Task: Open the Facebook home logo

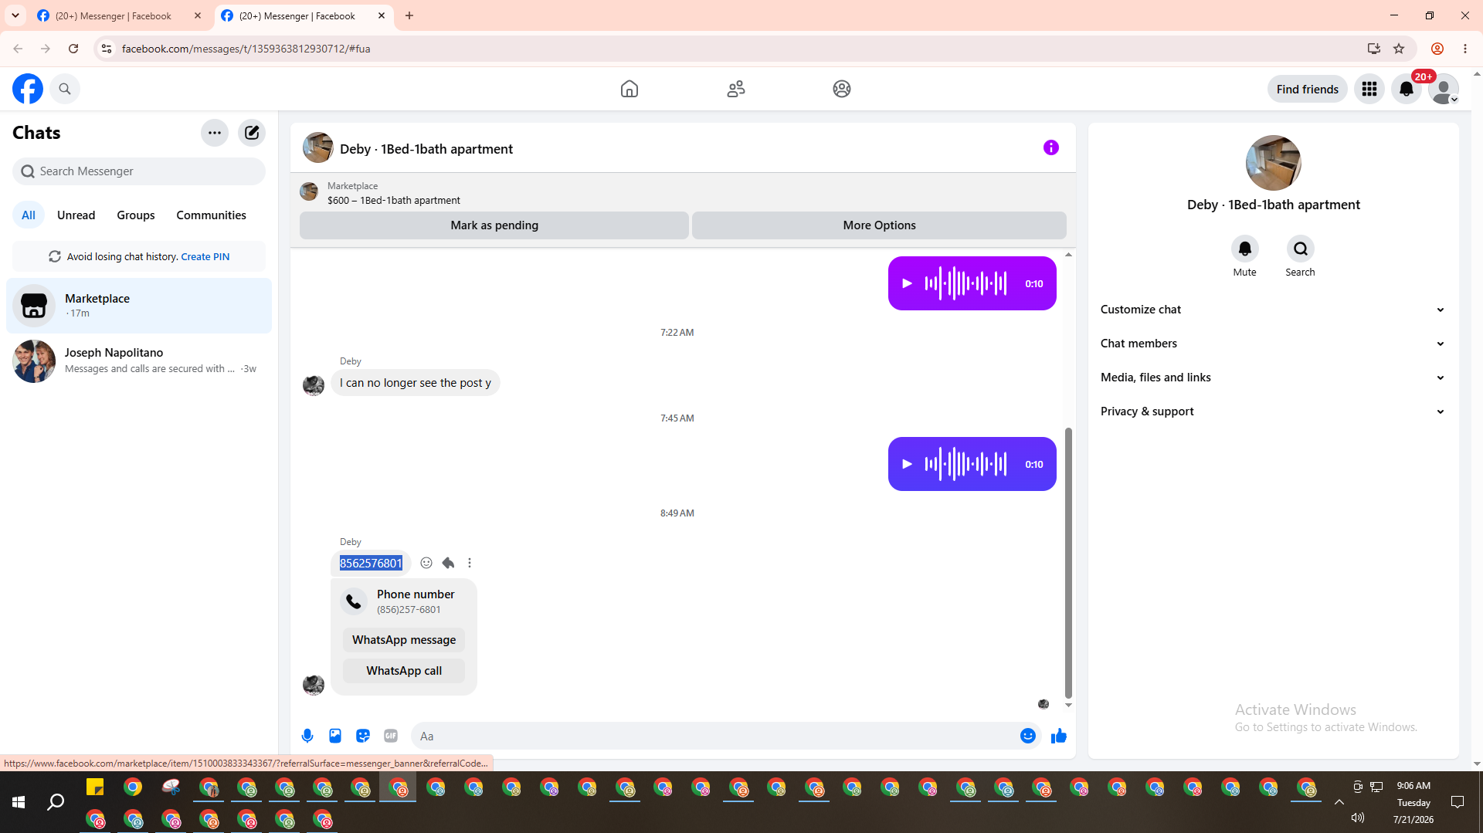Action: point(28,89)
